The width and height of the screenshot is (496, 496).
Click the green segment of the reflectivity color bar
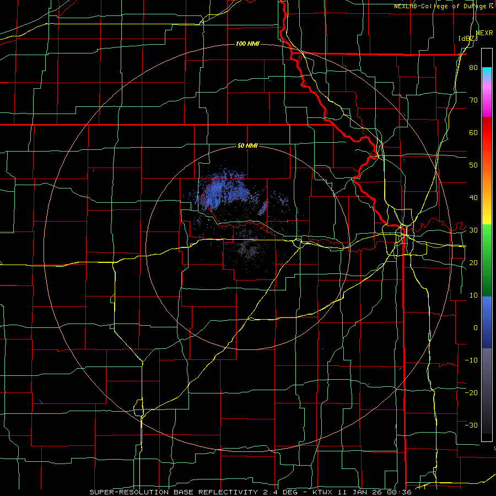click(487, 260)
